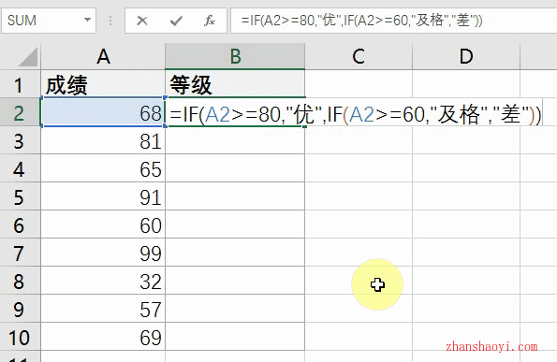Screen dimensions: 557x362
Task: Click cell A10 with value 69
Action: [103, 337]
